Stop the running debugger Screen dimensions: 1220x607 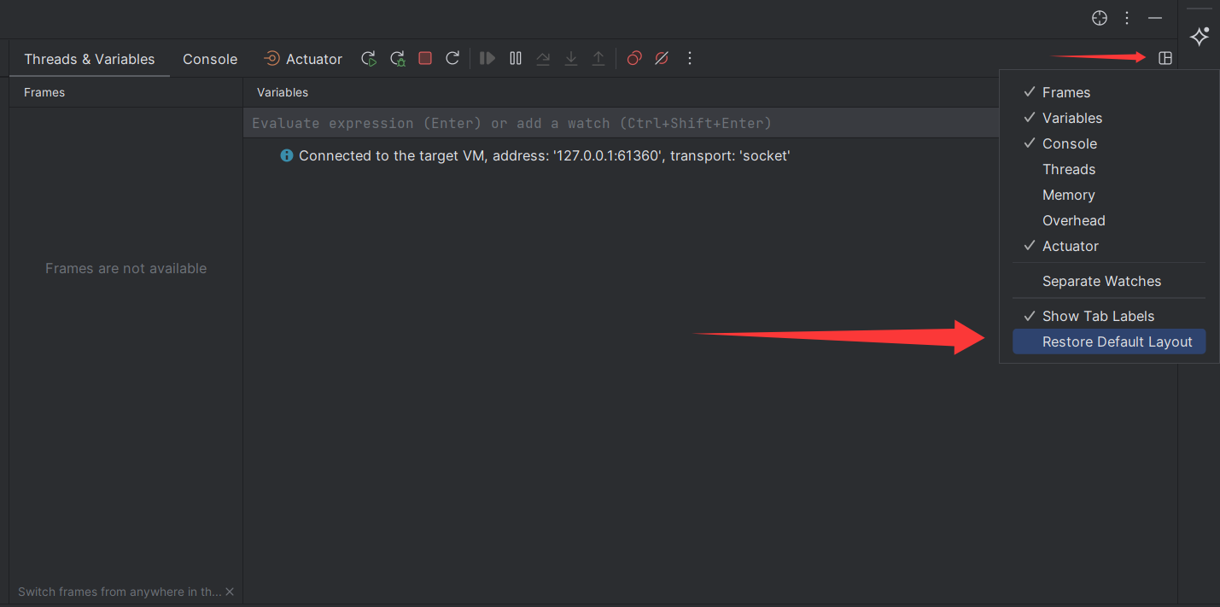(425, 58)
